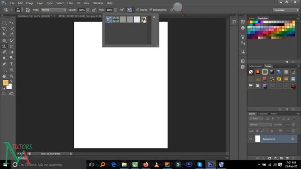
Task: Open the Opacity slider arrow in options bar
Action: (x=88, y=10)
